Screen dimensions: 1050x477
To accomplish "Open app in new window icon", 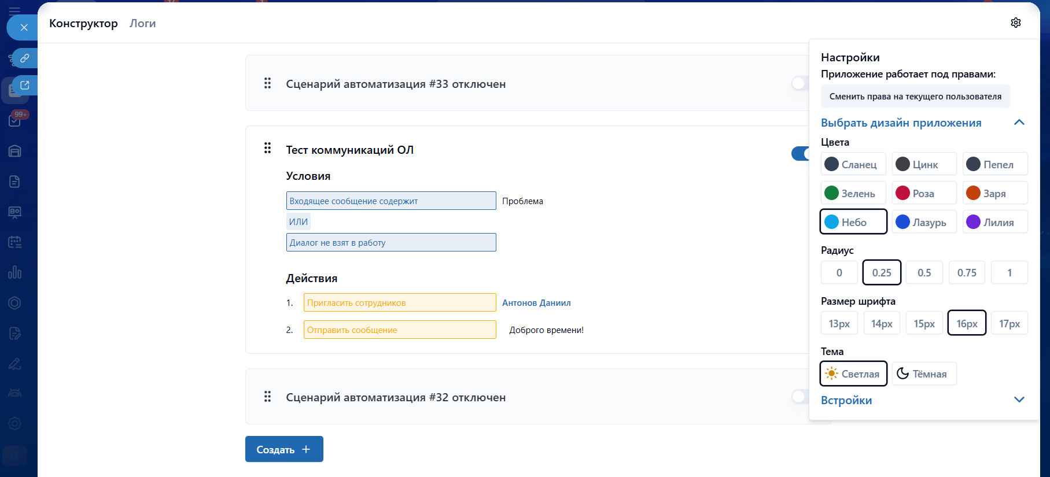I will point(25,86).
